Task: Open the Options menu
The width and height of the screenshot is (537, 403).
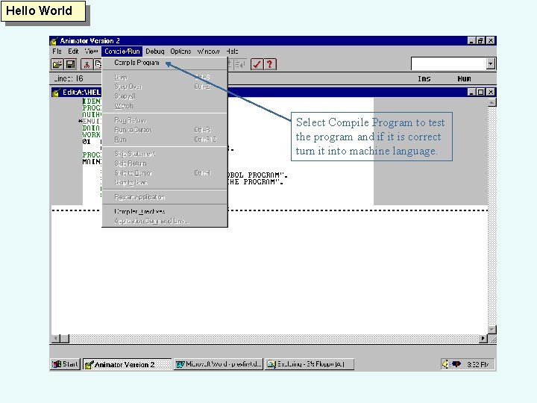Action: coord(180,51)
